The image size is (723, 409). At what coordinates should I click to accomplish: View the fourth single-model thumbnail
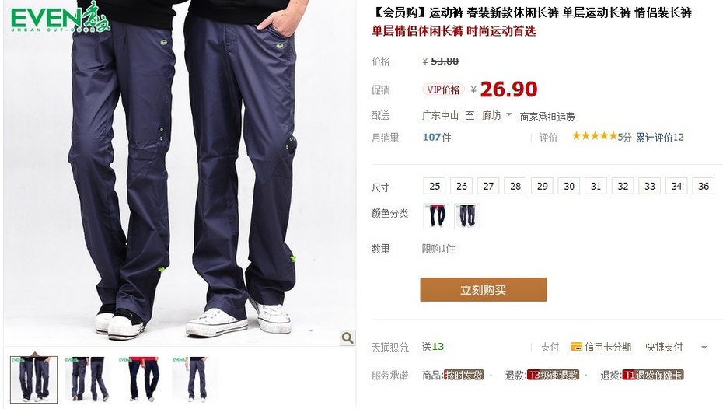pos(194,379)
